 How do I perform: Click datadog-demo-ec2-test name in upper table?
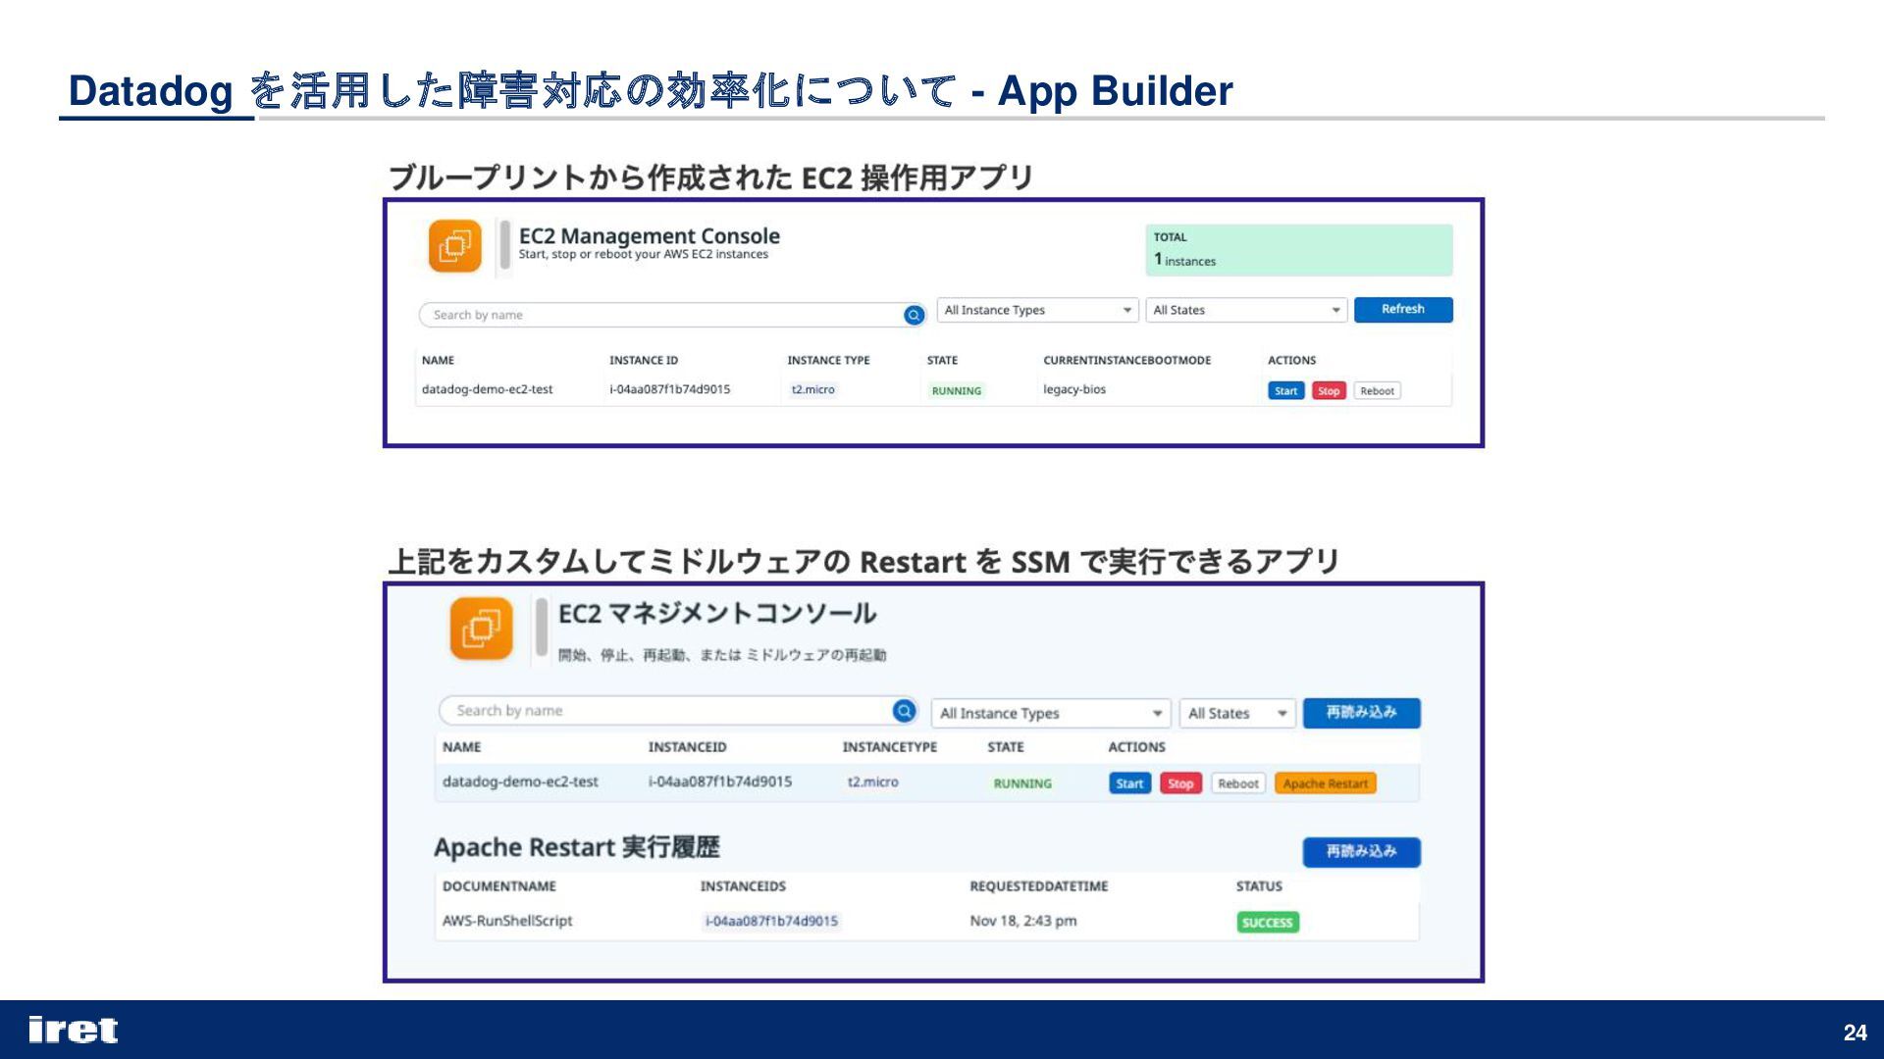tap(487, 389)
